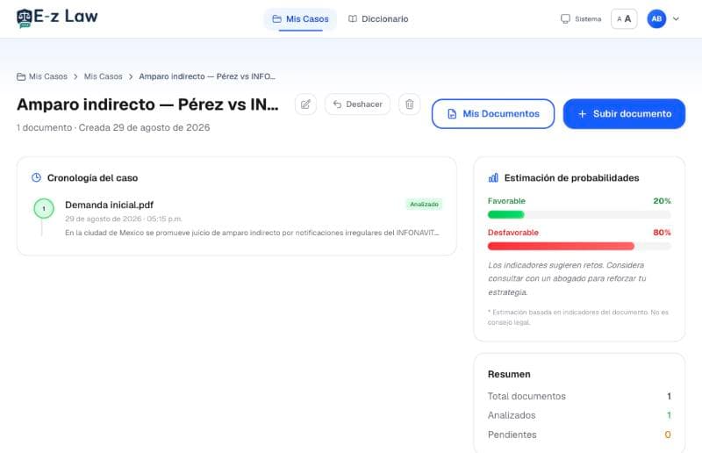Click Subir documento button
The width and height of the screenshot is (702, 453).
coord(624,114)
